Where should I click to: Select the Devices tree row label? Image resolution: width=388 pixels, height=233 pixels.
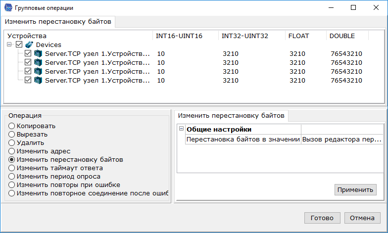click(x=48, y=45)
